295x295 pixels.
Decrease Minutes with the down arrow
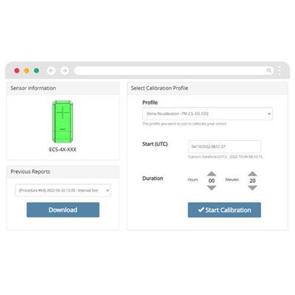(252, 188)
